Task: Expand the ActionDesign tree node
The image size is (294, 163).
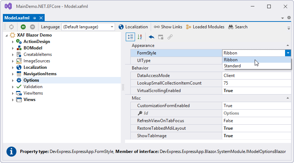Action: [x=13, y=42]
